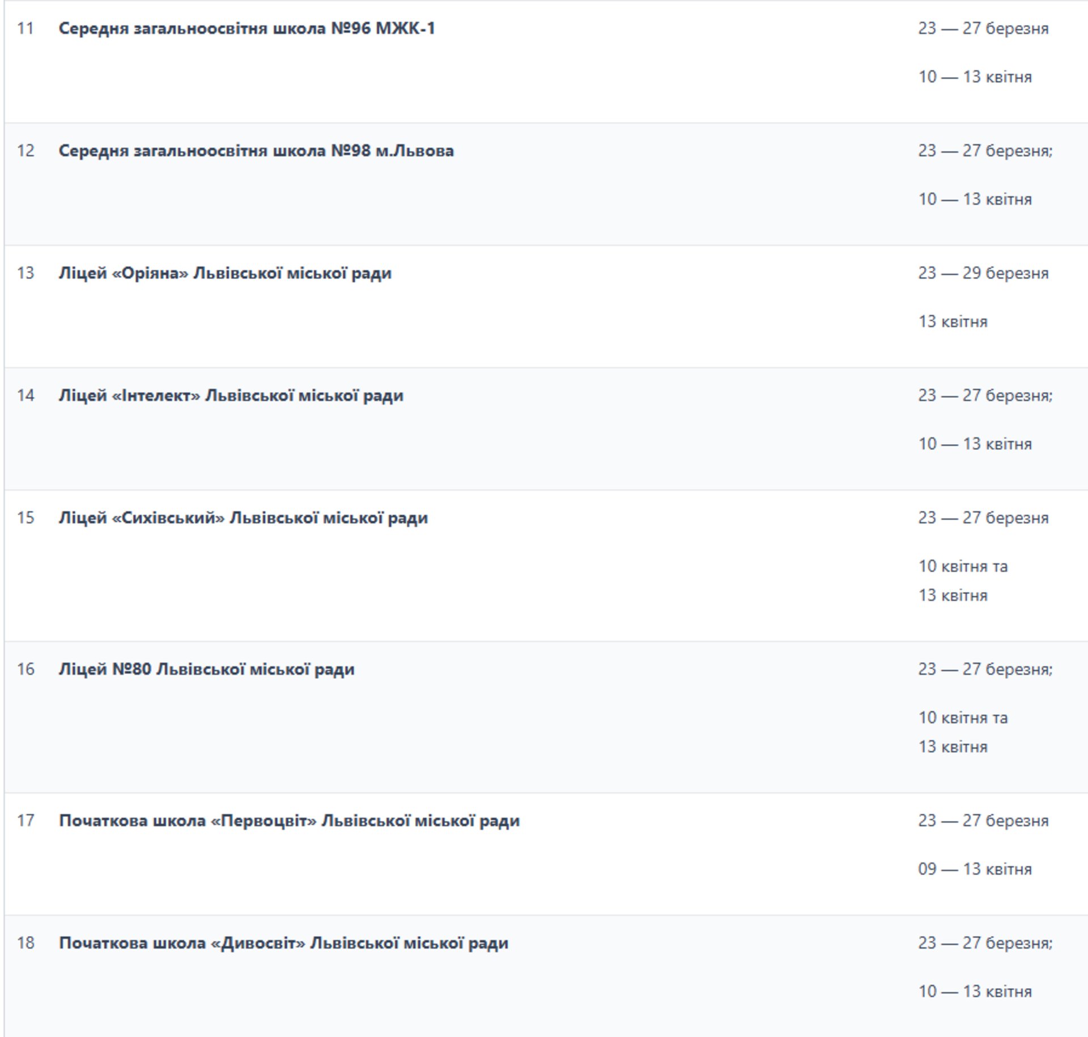1088x1037 pixels.
Task: Click row number 18
Action: [25, 943]
